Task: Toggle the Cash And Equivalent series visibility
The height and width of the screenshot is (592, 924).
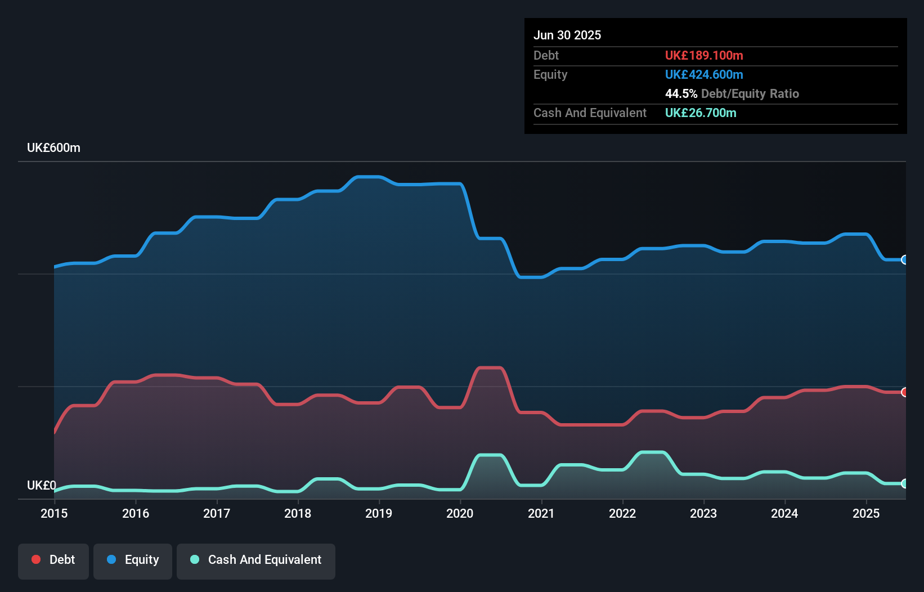Action: (x=256, y=560)
